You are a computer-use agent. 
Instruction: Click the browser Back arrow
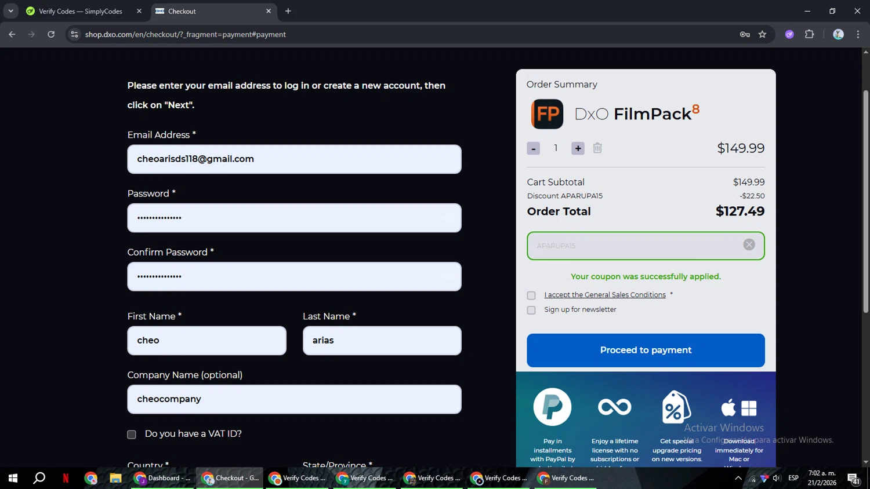point(12,34)
